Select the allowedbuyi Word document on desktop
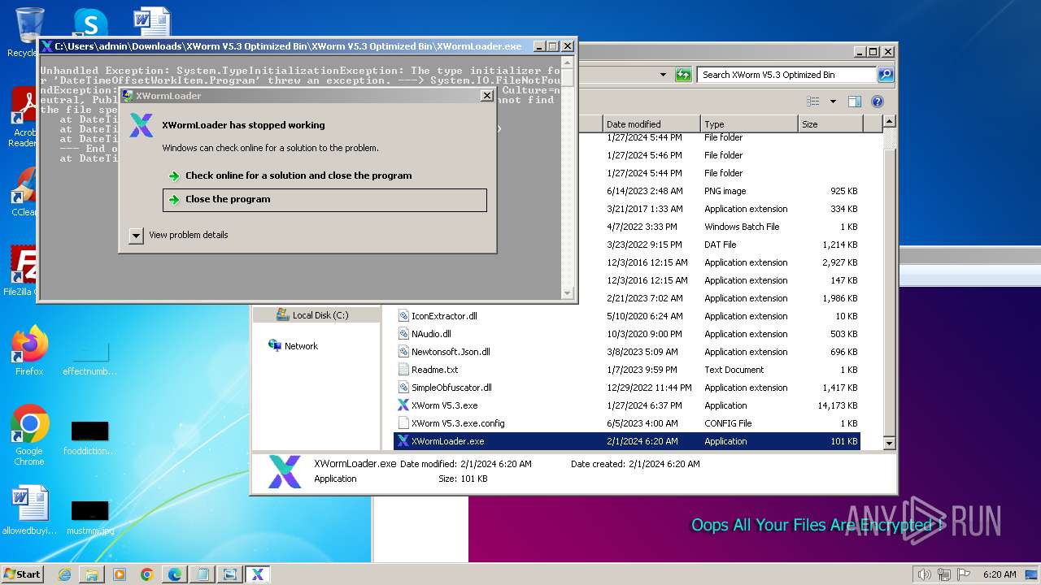Viewport: 1041px width, 585px height. point(29,511)
